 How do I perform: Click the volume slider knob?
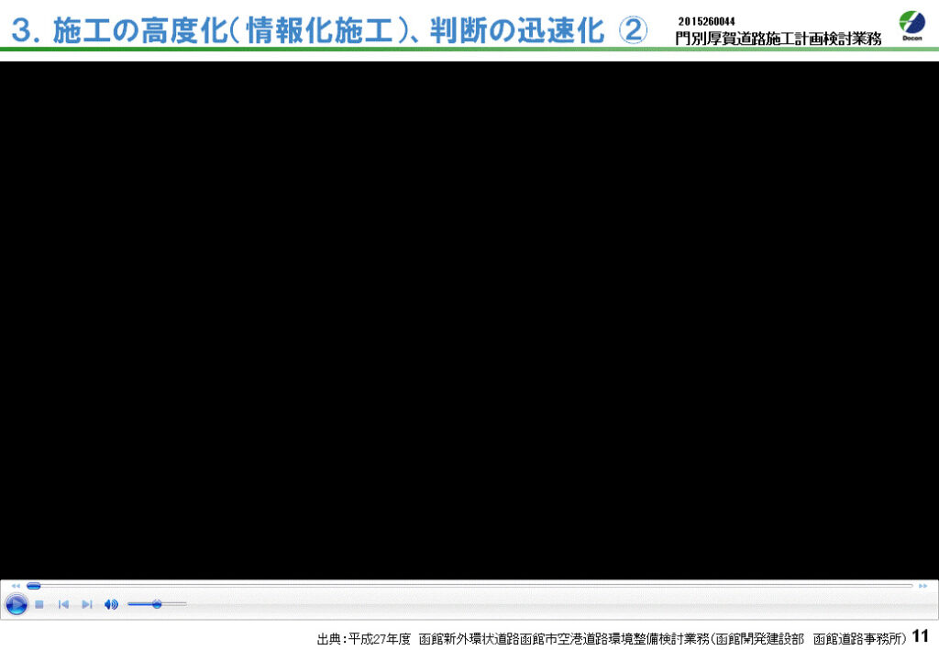(157, 604)
